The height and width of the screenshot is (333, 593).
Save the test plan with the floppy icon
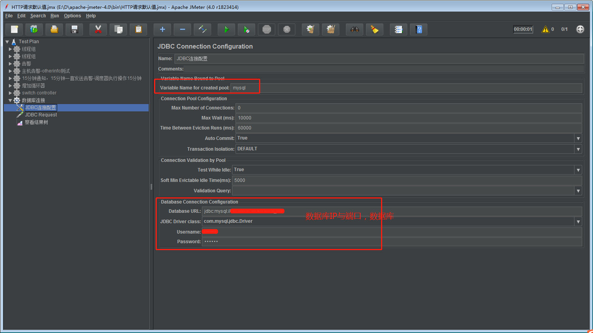pos(75,29)
